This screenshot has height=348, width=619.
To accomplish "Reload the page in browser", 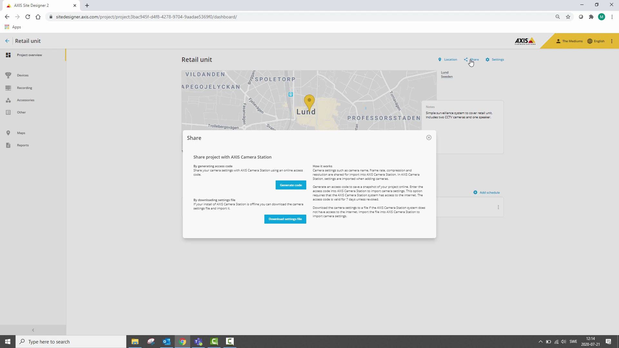I will tap(28, 17).
